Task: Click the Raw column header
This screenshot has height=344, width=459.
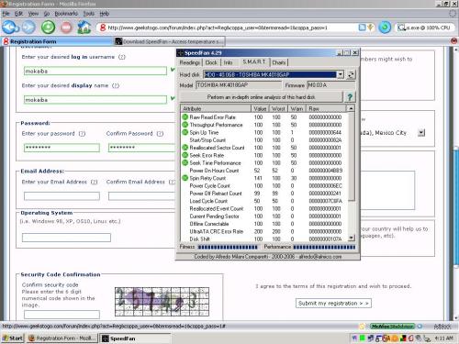Action: pos(326,108)
